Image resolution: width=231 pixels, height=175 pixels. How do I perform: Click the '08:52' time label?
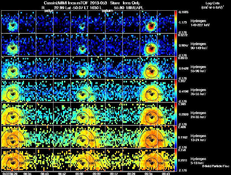click(62, 174)
